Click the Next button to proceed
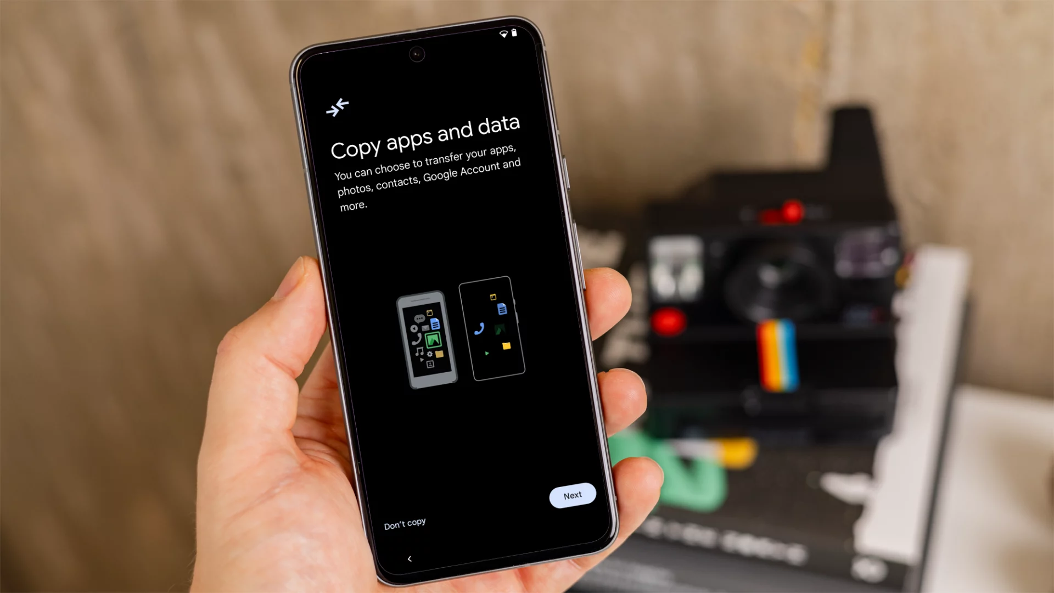Image resolution: width=1054 pixels, height=593 pixels. [x=572, y=495]
